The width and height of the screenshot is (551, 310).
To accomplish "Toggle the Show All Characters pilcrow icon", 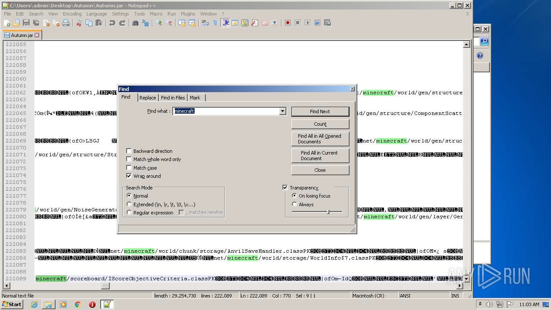I will pyautogui.click(x=215, y=23).
